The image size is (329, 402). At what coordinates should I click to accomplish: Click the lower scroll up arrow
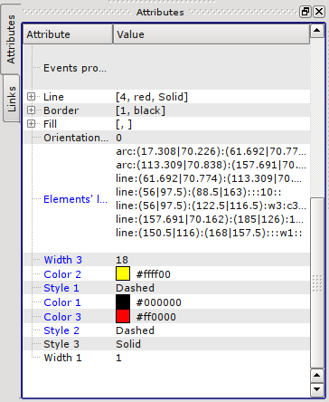click(x=317, y=376)
